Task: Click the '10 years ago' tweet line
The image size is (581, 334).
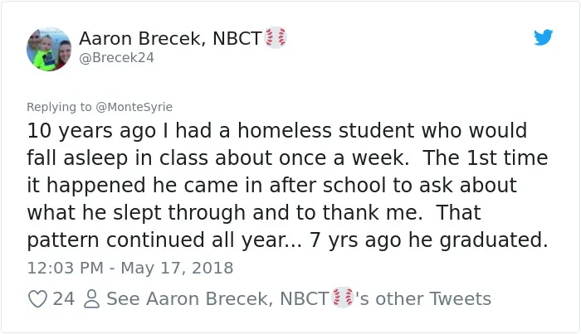Action: tap(276, 131)
